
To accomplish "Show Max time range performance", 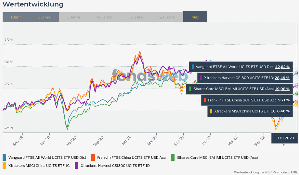I will point(195,17).
